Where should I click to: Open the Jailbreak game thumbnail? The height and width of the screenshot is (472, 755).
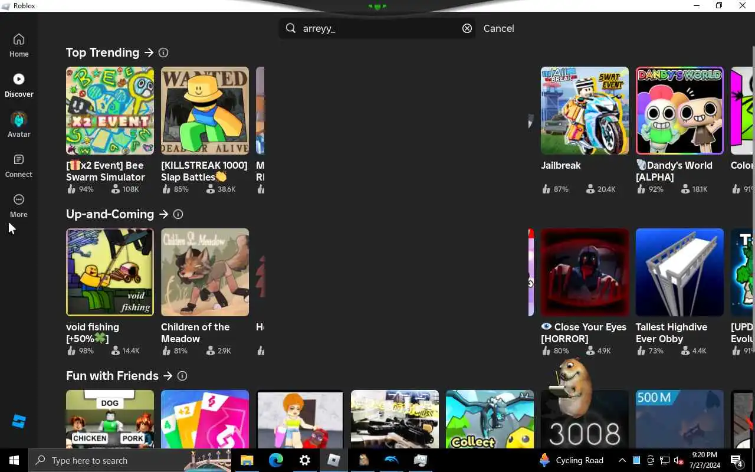pos(585,110)
